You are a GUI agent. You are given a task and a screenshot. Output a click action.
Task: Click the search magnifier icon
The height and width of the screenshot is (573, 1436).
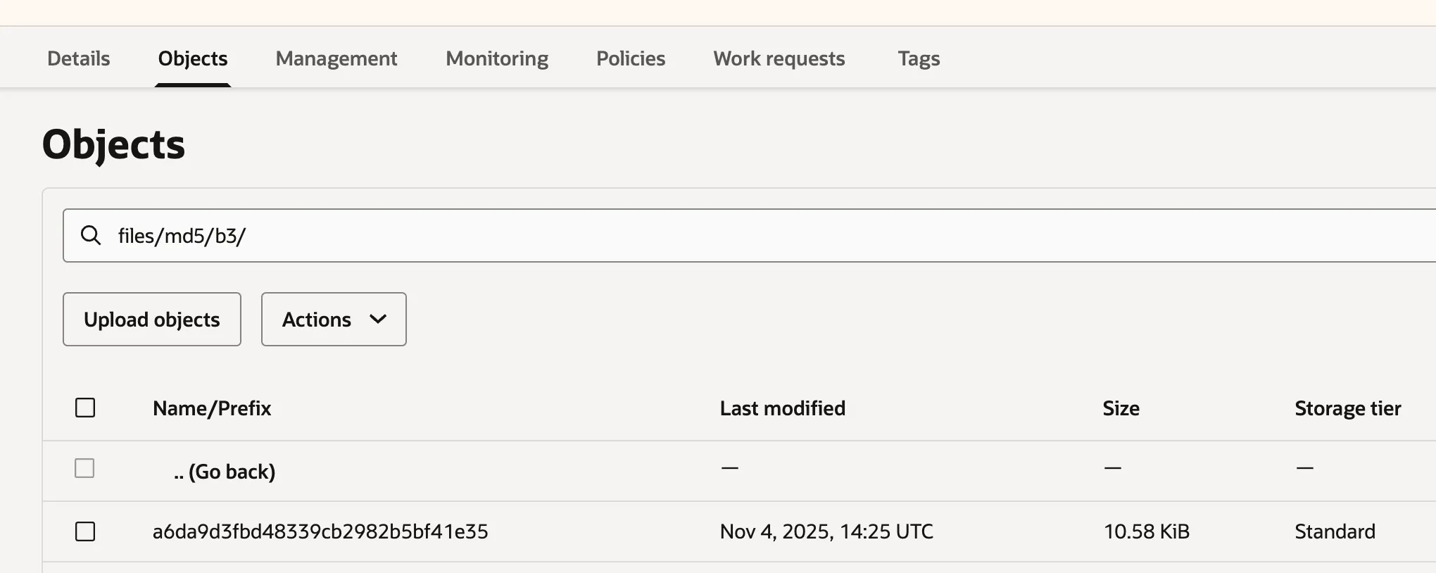[x=91, y=235]
